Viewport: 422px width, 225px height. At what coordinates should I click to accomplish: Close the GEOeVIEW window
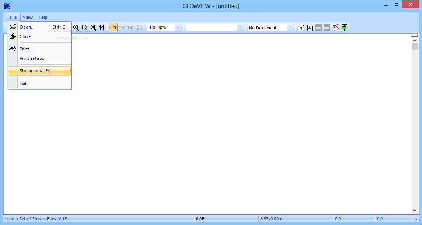[411, 5]
